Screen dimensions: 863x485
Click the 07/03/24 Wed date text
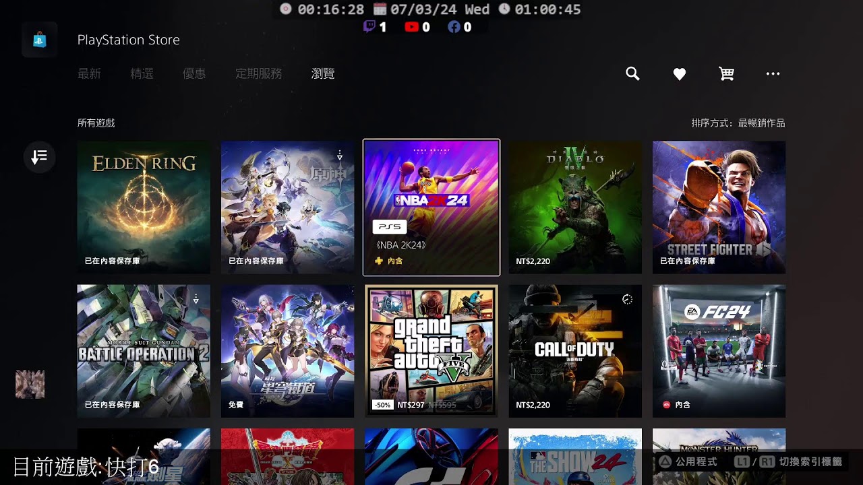coord(440,9)
